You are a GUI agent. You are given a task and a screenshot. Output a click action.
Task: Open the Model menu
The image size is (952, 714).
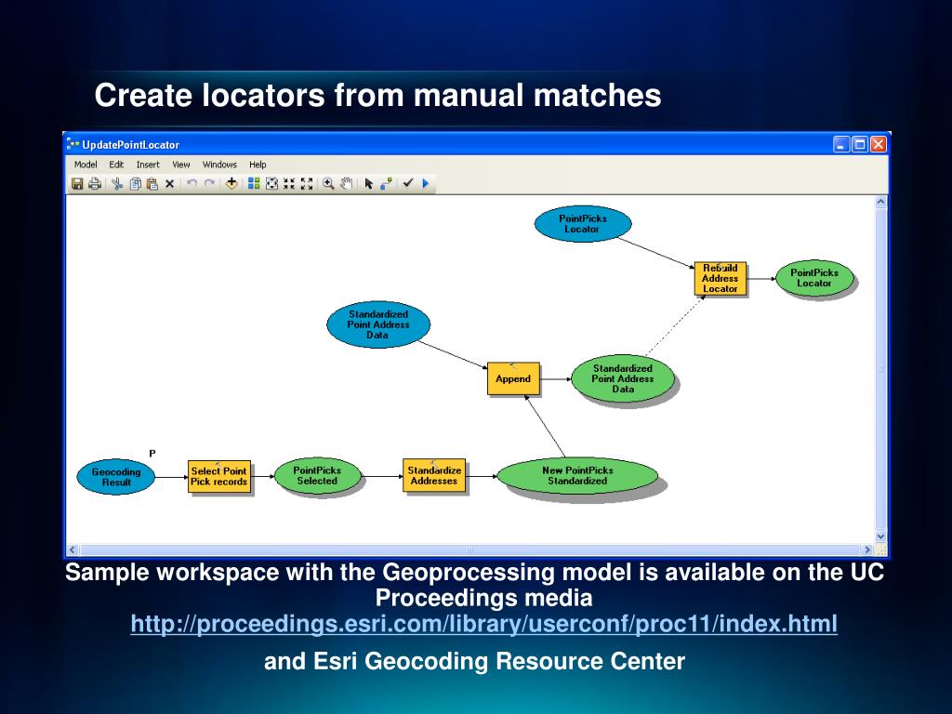pos(86,165)
